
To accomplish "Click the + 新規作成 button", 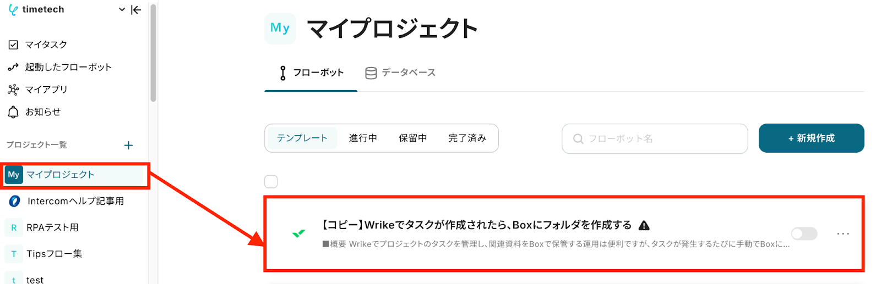I will click(811, 138).
